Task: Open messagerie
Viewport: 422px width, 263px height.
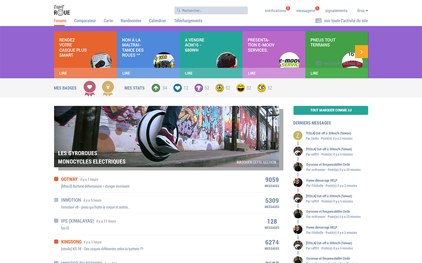Action: (306, 11)
